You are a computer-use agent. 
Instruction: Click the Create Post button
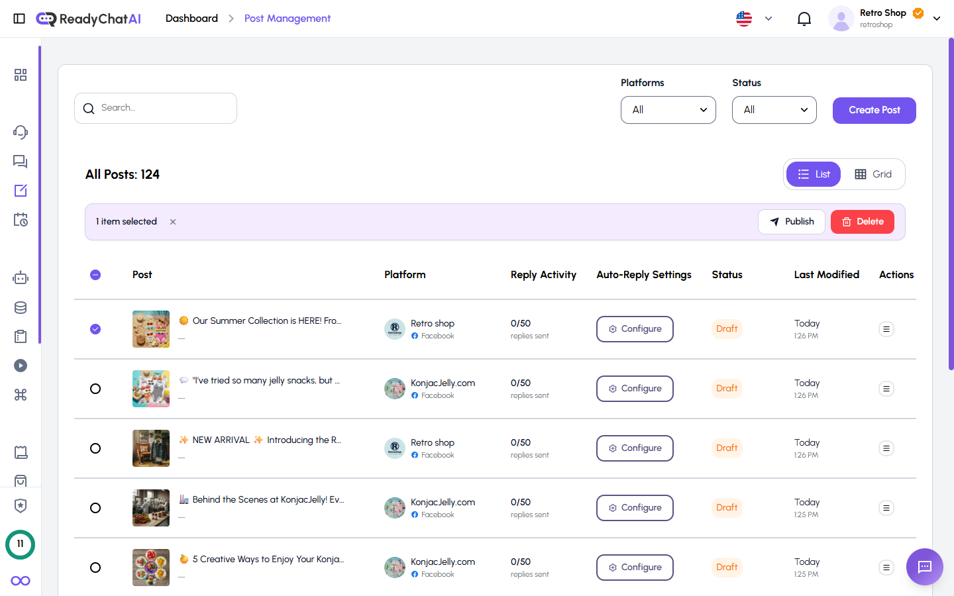pos(874,110)
